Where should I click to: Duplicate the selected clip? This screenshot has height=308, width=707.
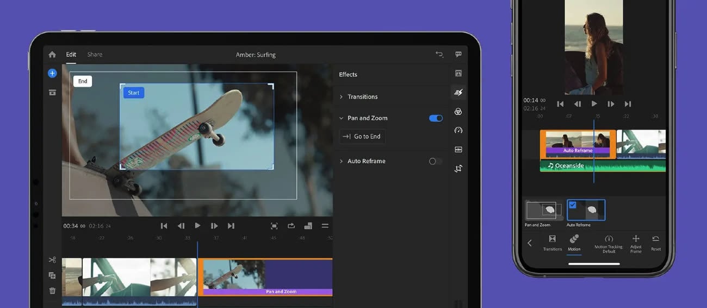(52, 275)
